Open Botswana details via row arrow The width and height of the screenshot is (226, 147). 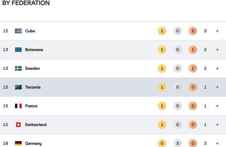217,50
